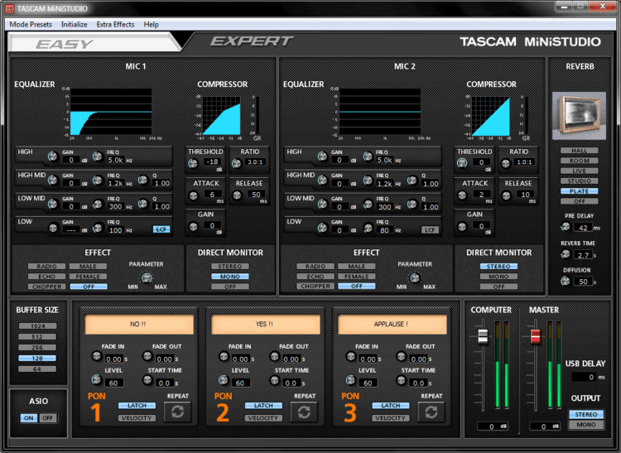Click PON 3 start time knob

[402, 380]
